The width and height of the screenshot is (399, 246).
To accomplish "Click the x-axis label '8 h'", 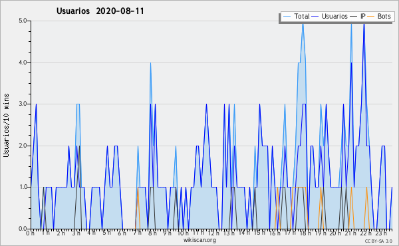I will click(153, 233).
